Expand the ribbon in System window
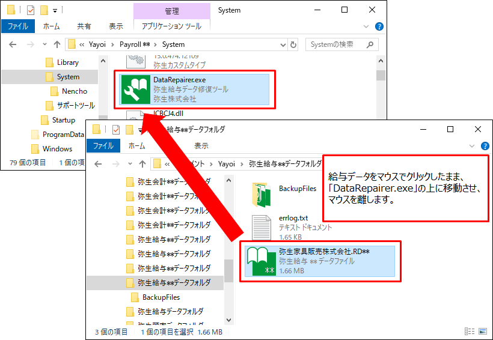Image resolution: width=493 pixels, height=340 pixels. pyautogui.click(x=366, y=26)
